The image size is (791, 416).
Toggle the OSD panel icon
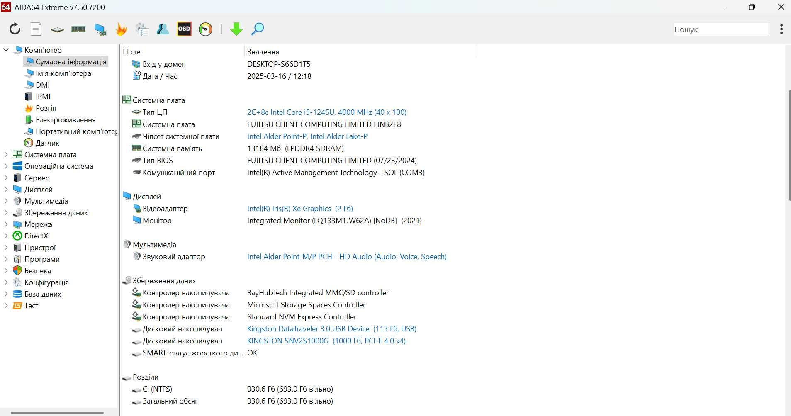click(x=184, y=29)
